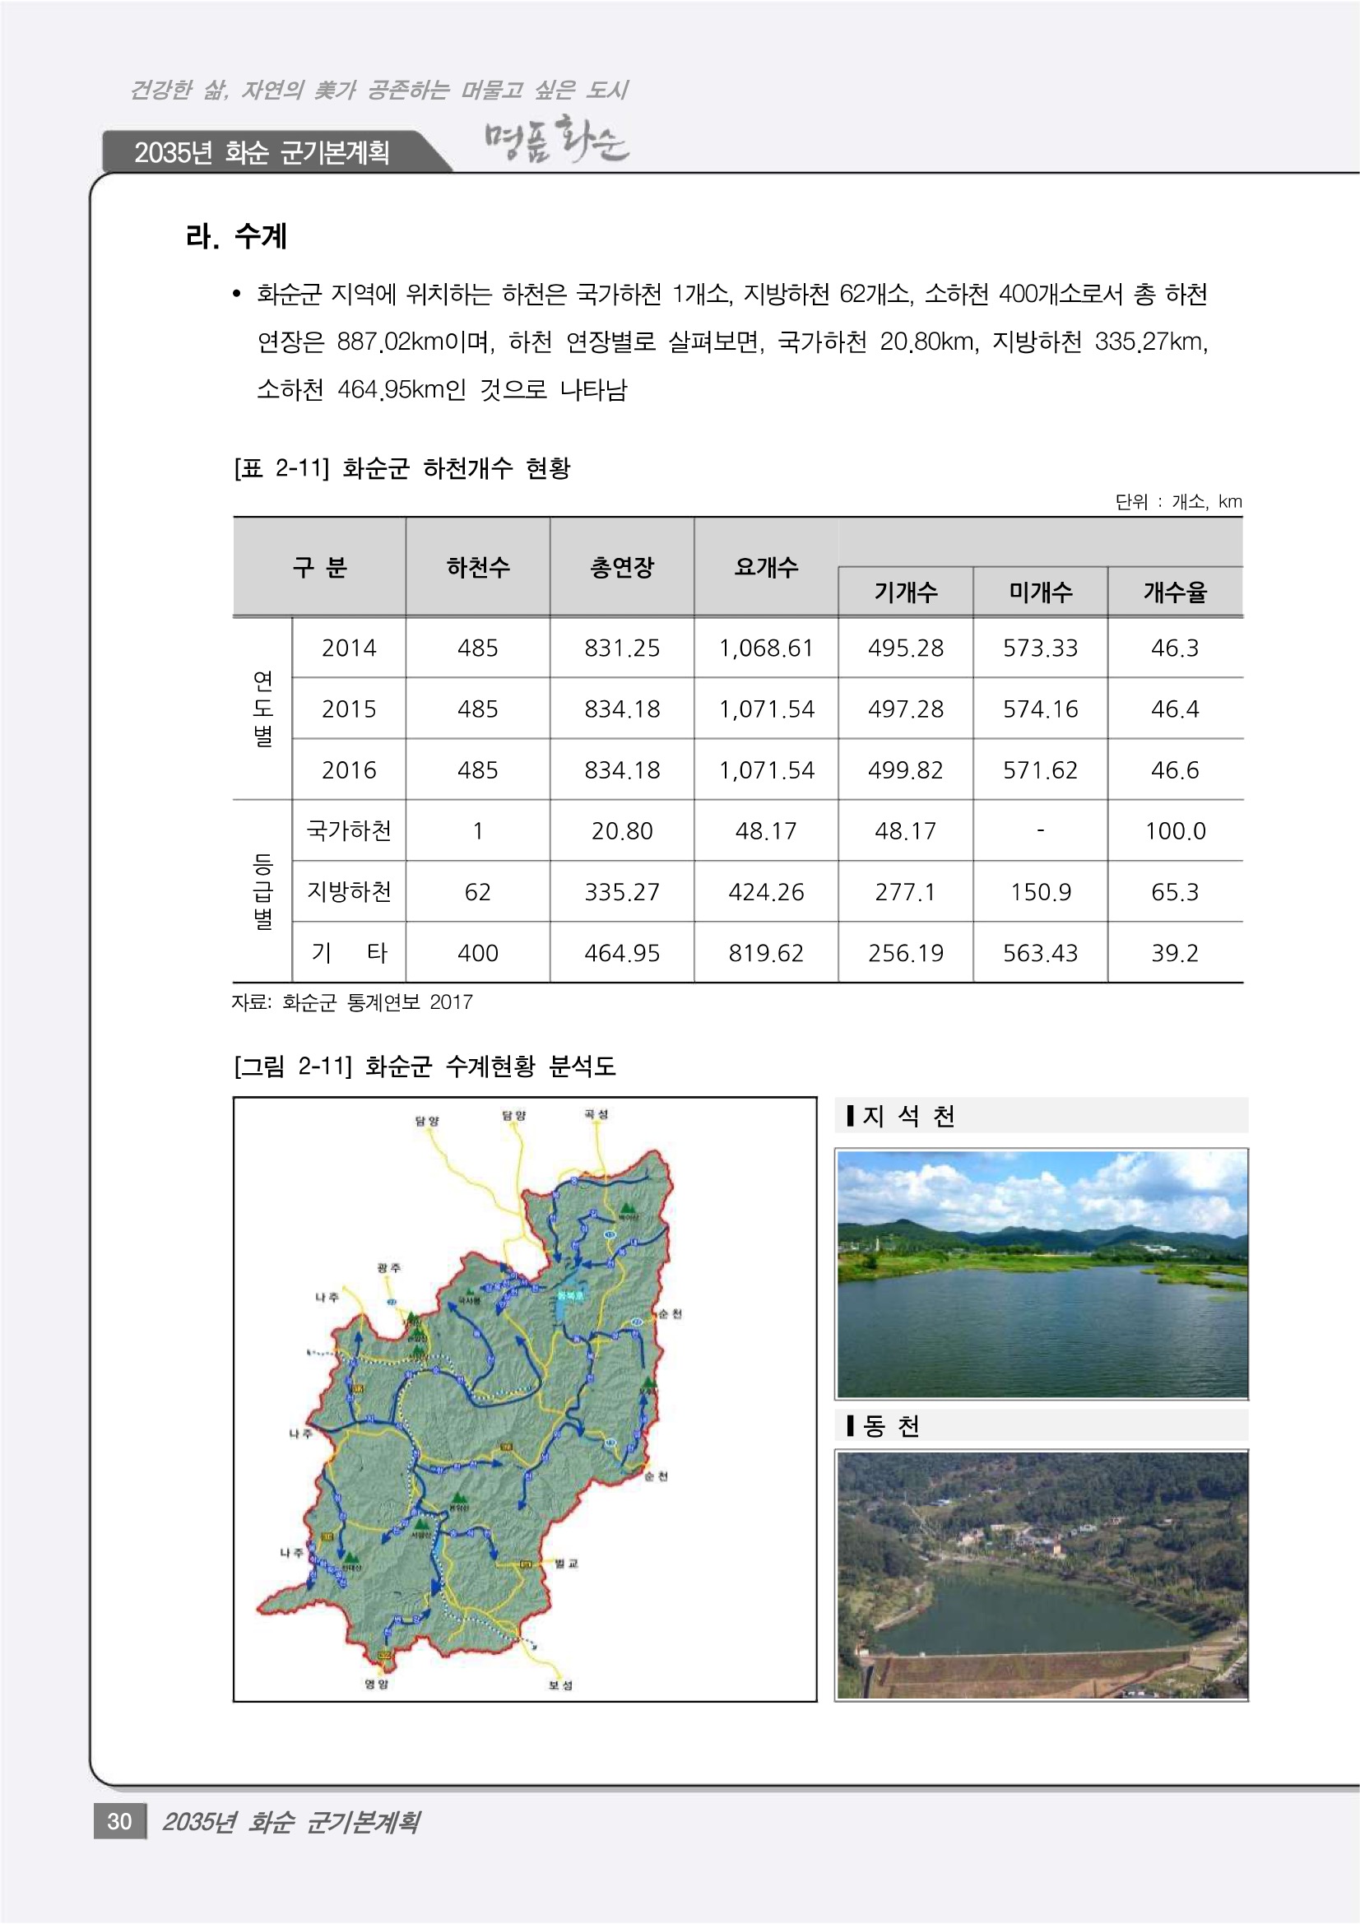
Task: Click the '미개수' column header
Action: coord(1041,593)
